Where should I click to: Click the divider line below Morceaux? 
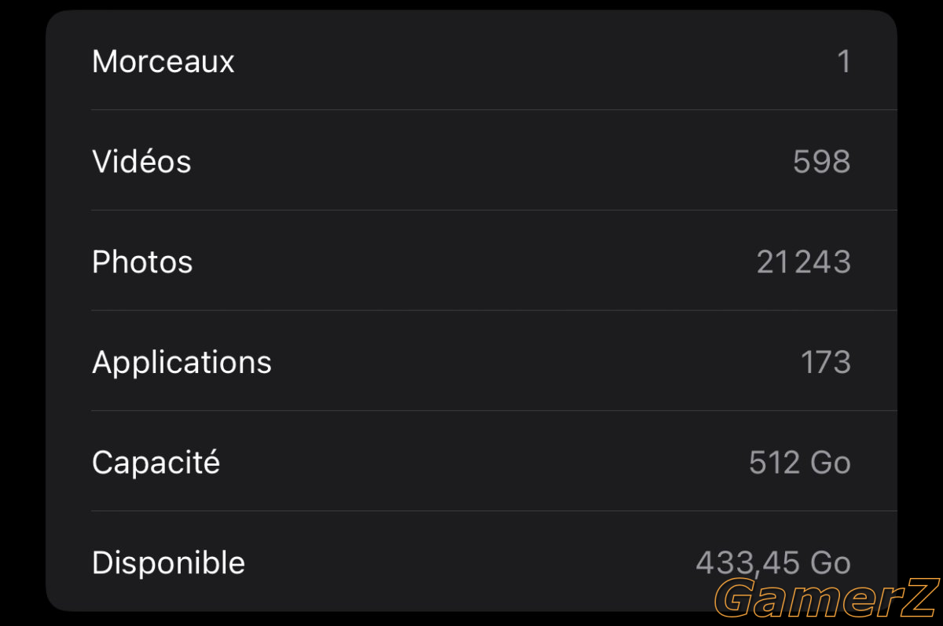click(494, 110)
